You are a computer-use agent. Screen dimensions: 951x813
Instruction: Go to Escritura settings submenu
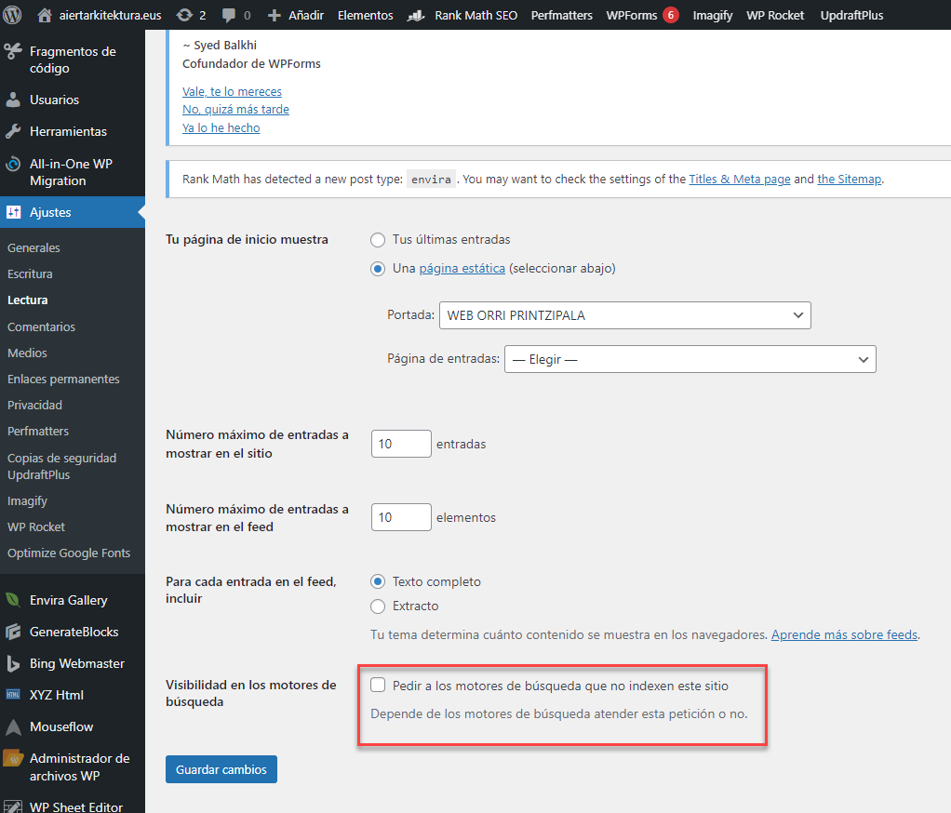pos(31,274)
